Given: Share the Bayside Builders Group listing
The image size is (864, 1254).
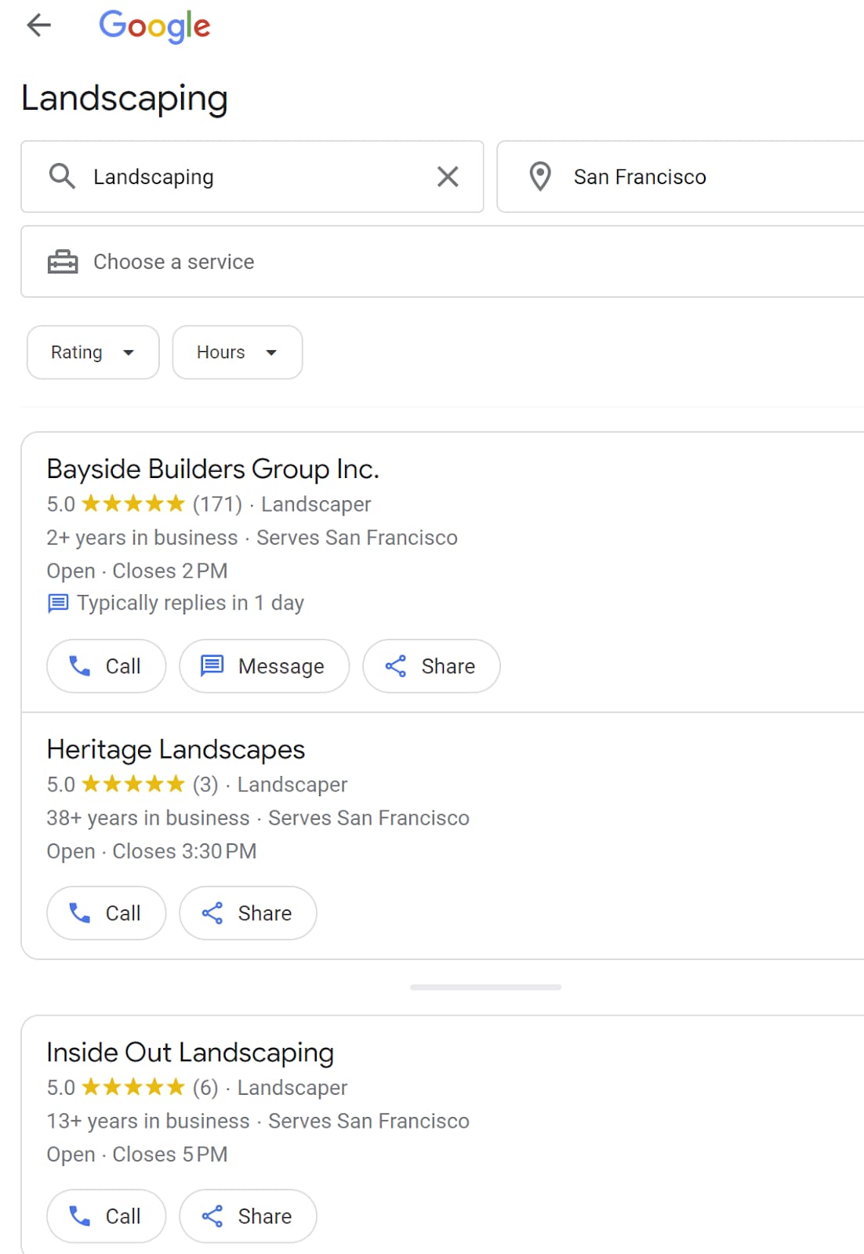Looking at the screenshot, I should (431, 666).
